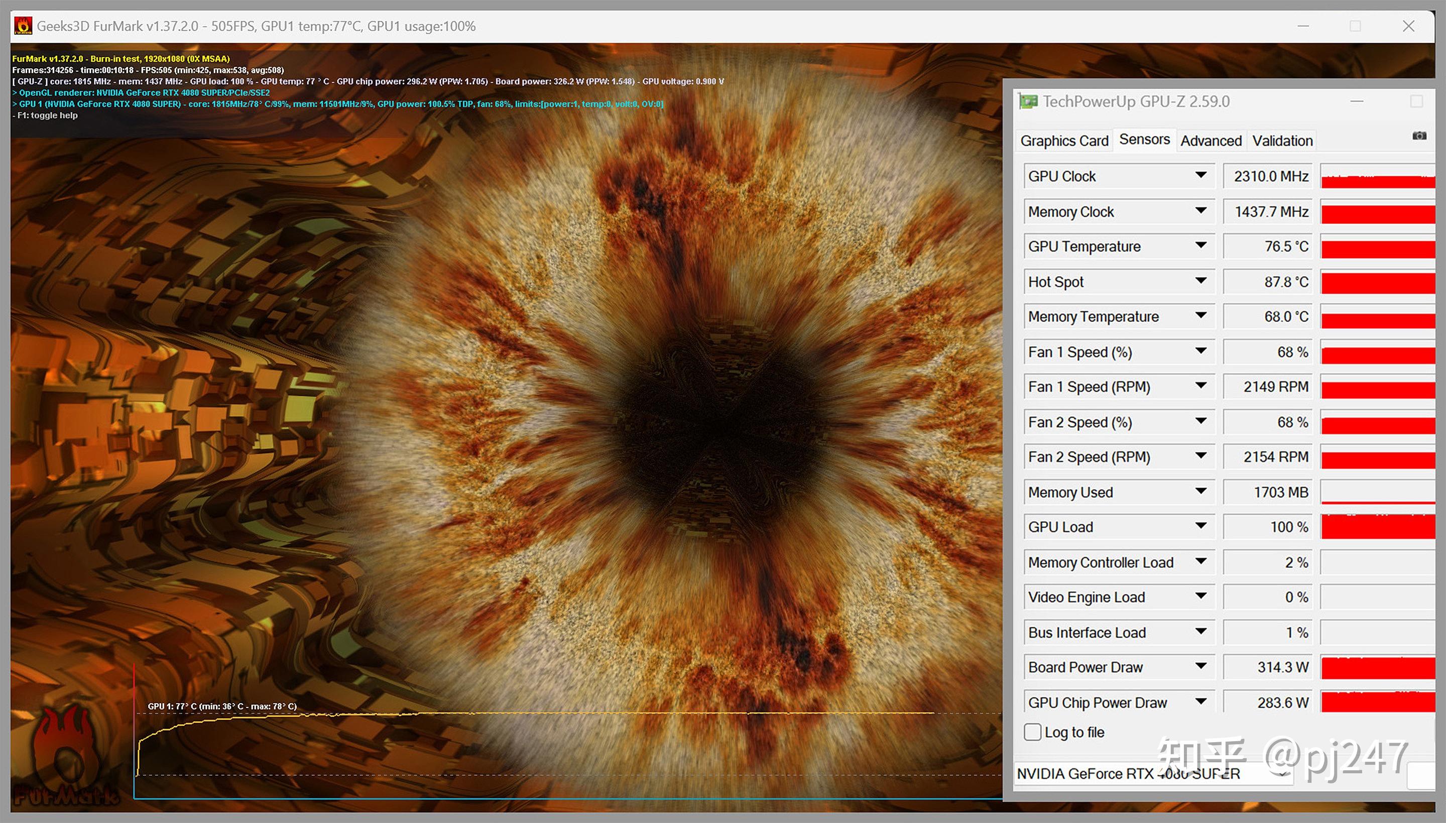Open the Validation tab
The height and width of the screenshot is (823, 1446).
1282,141
